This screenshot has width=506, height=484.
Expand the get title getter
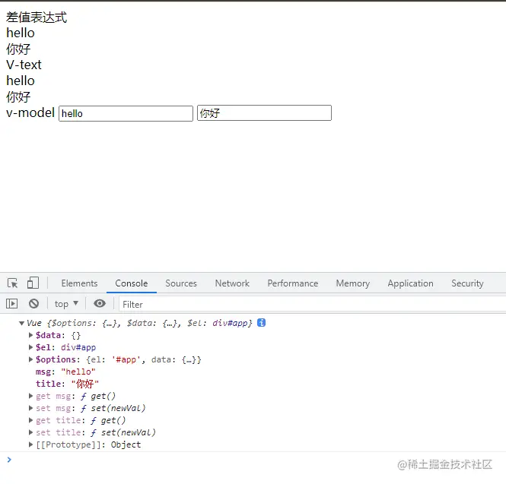30,420
